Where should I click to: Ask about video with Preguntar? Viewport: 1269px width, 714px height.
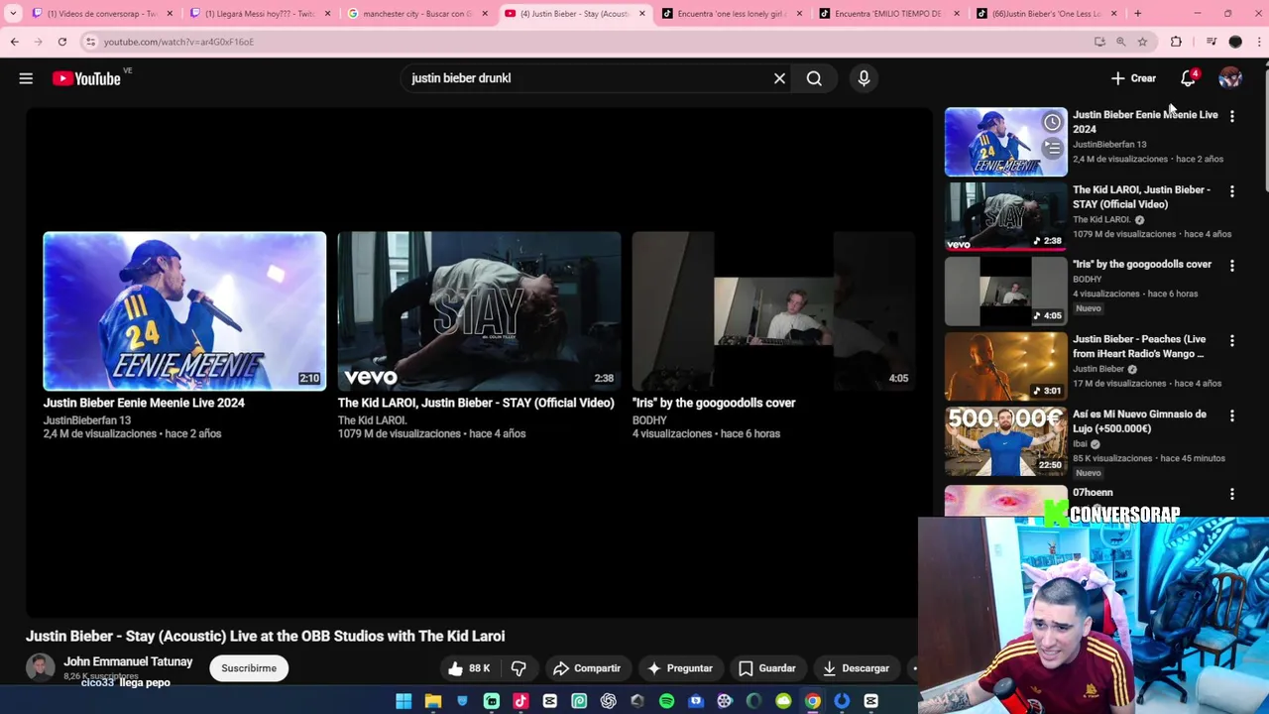pyautogui.click(x=680, y=668)
